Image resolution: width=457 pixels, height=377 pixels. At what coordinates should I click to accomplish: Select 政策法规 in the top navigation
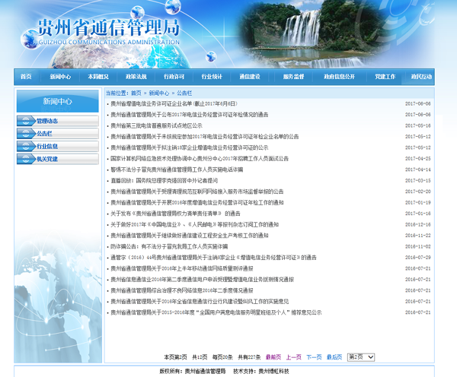point(136,77)
